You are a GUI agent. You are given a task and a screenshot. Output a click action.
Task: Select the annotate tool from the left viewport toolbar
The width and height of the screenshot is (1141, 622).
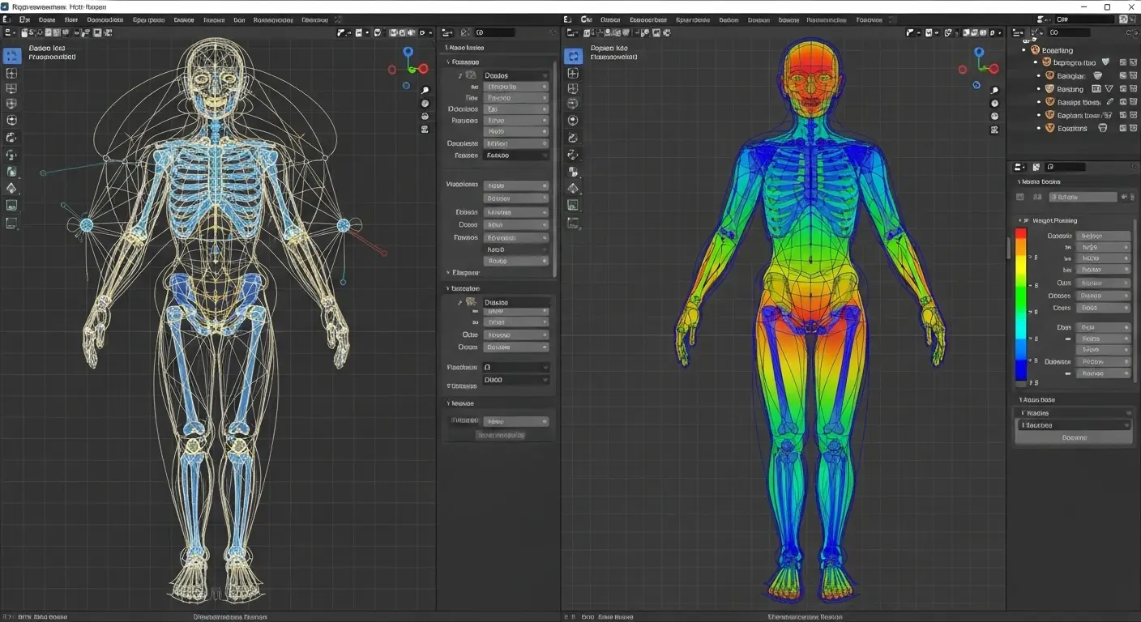(11, 207)
